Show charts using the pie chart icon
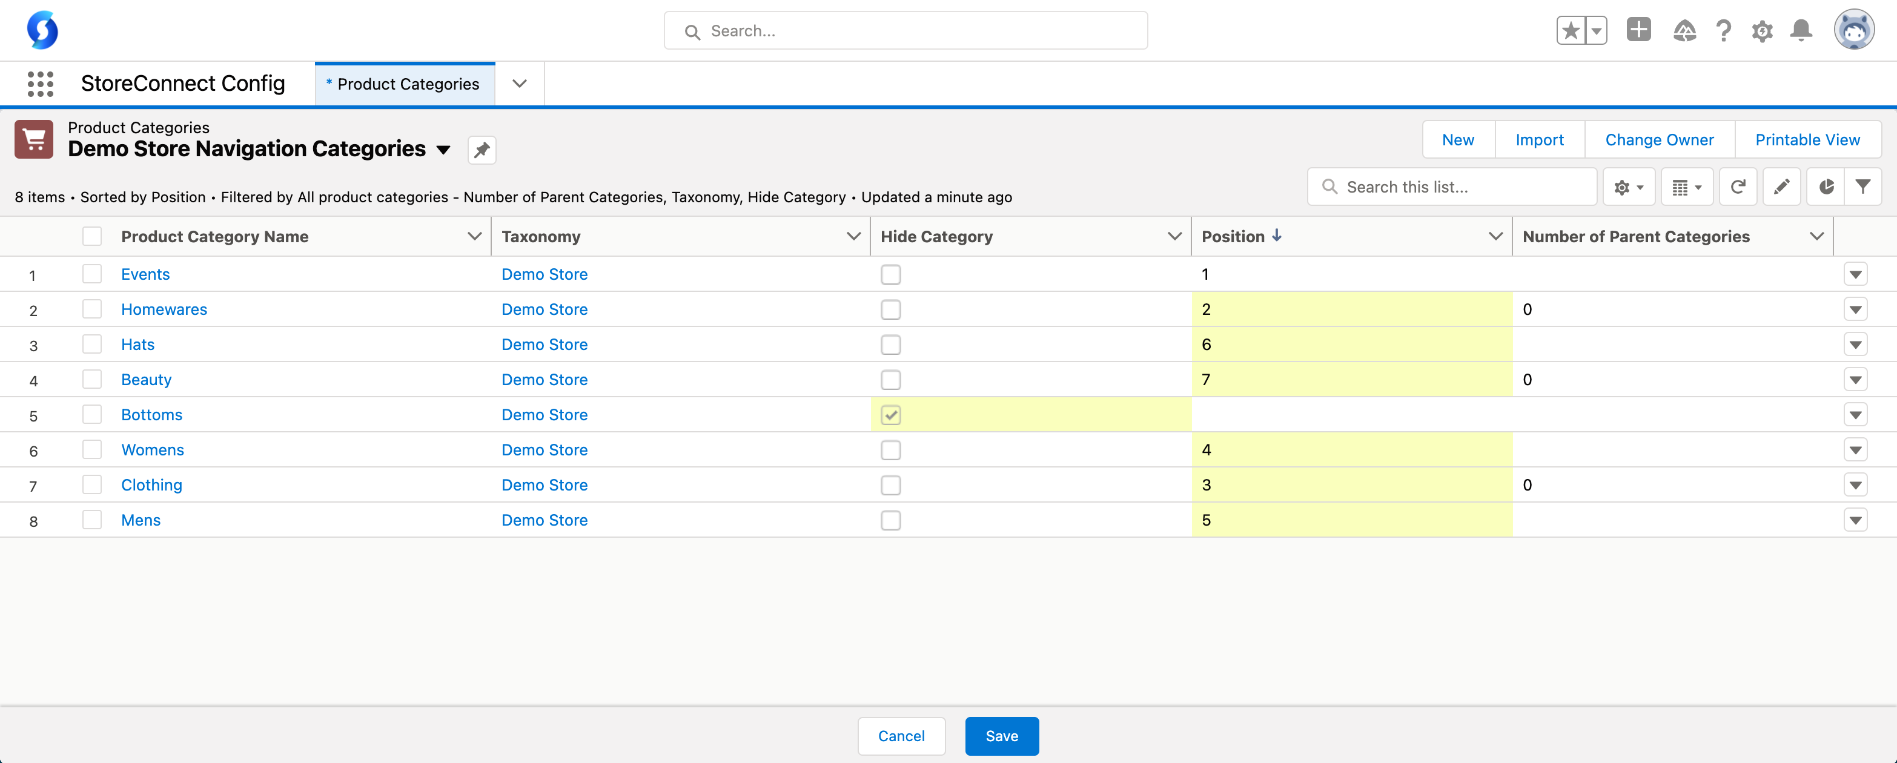Viewport: 1897px width, 763px height. pos(1826,187)
